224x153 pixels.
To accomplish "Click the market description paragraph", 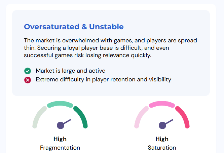I will [x=110, y=48].
